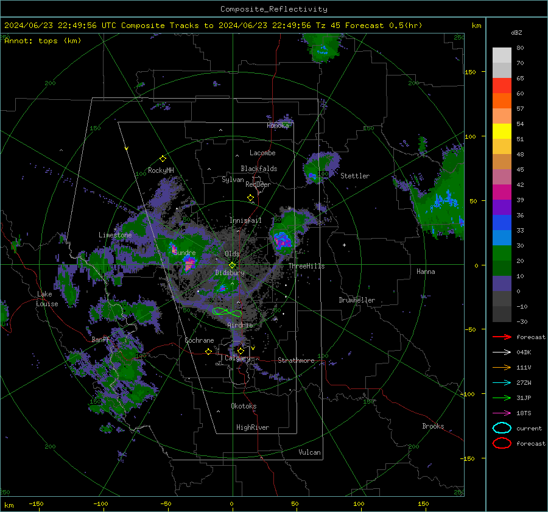
Task: Click the Lake Louise label
Action: tap(47, 299)
